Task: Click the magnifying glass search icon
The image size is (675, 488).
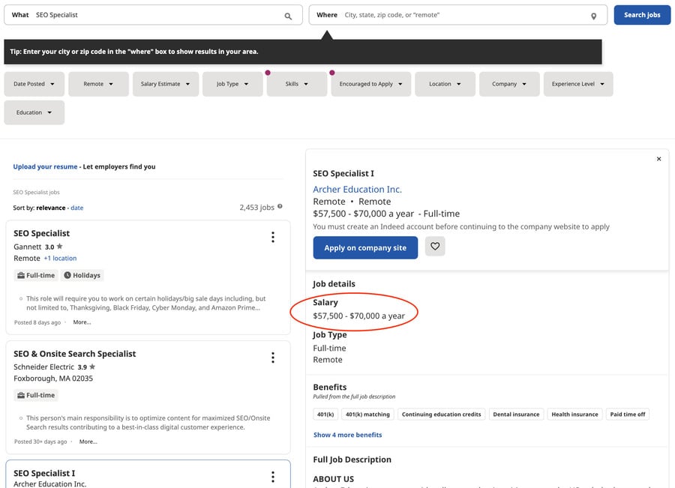Action: tap(288, 16)
